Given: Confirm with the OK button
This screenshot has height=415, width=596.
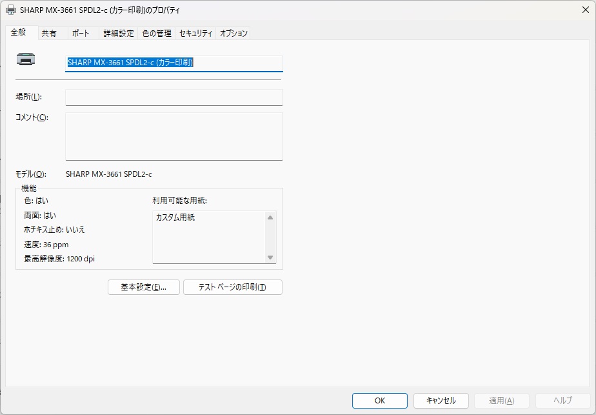Looking at the screenshot, I should click(x=379, y=400).
